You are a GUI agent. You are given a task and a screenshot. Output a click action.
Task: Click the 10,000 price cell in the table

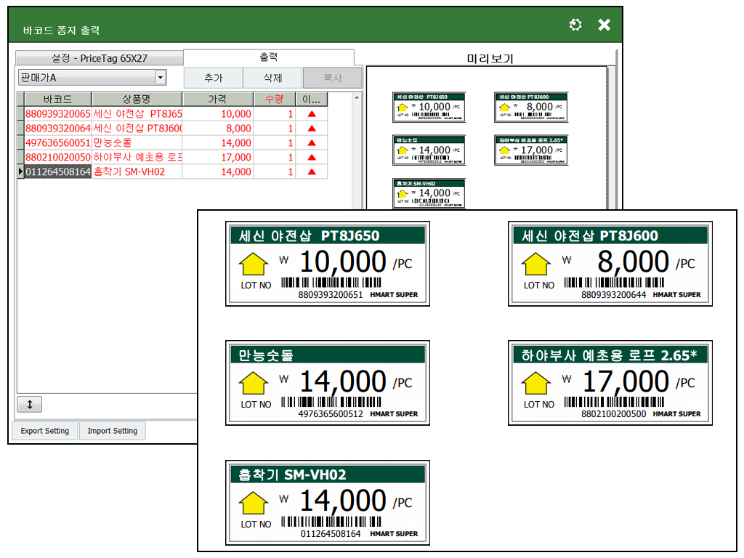(x=217, y=114)
